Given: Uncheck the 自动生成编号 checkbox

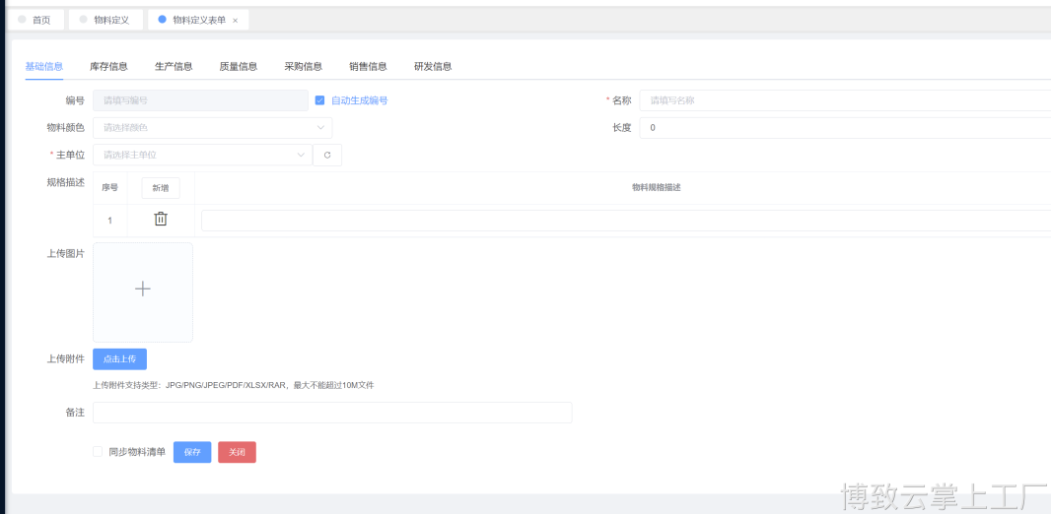Looking at the screenshot, I should pyautogui.click(x=319, y=100).
